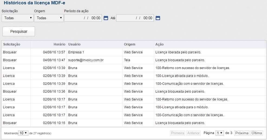Expand the Solicitação dropdown filter

[x=17, y=18]
